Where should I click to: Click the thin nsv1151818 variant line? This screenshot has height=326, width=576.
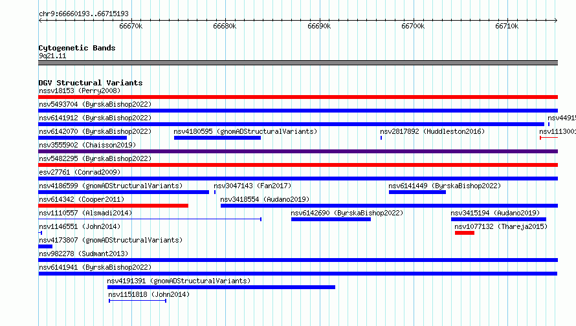[138, 301]
